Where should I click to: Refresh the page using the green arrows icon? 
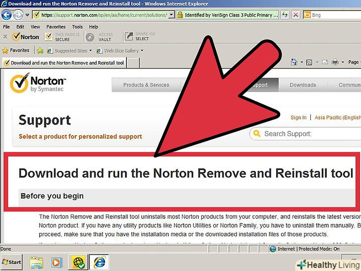pos(285,15)
